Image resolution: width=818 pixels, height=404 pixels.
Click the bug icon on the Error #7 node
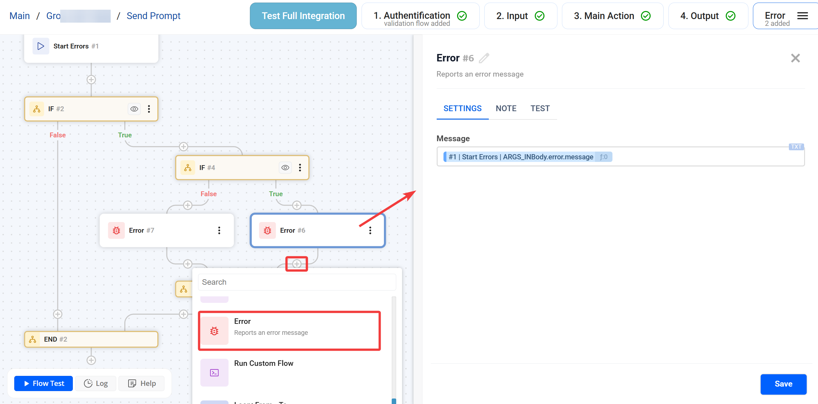click(x=116, y=230)
